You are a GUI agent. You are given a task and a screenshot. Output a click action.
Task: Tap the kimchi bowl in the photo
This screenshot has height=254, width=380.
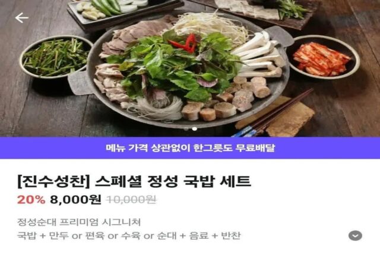tap(322, 58)
